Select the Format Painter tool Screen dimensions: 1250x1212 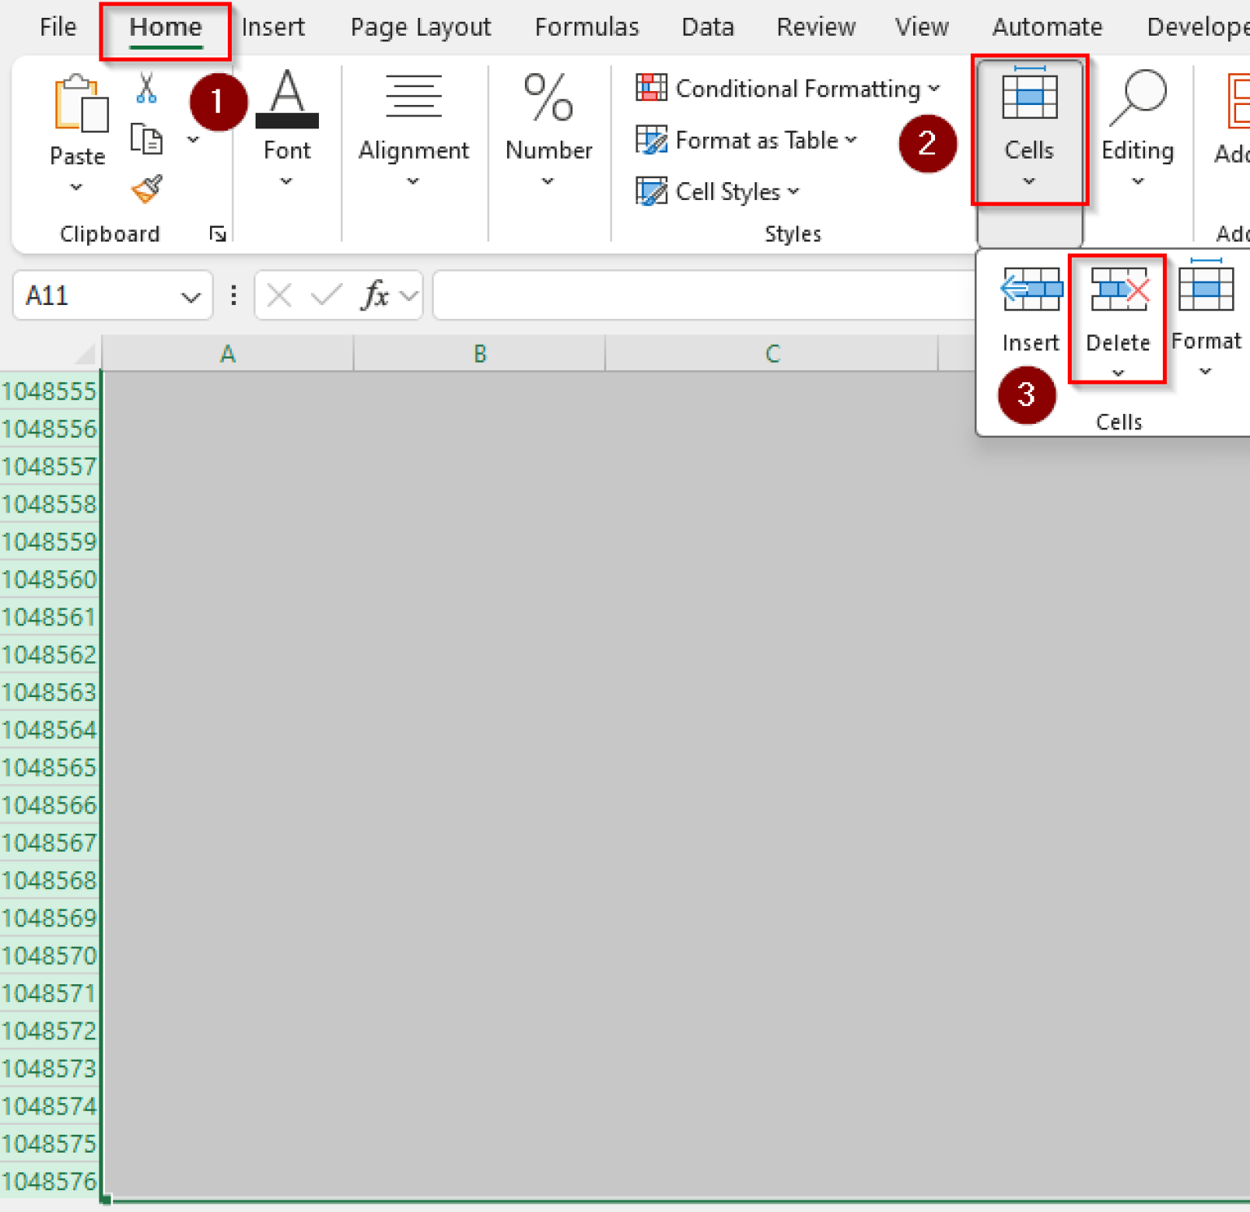tap(146, 189)
